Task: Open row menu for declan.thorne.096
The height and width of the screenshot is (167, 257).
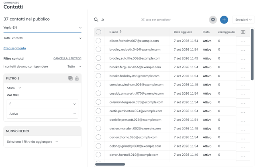Action: click(x=243, y=139)
